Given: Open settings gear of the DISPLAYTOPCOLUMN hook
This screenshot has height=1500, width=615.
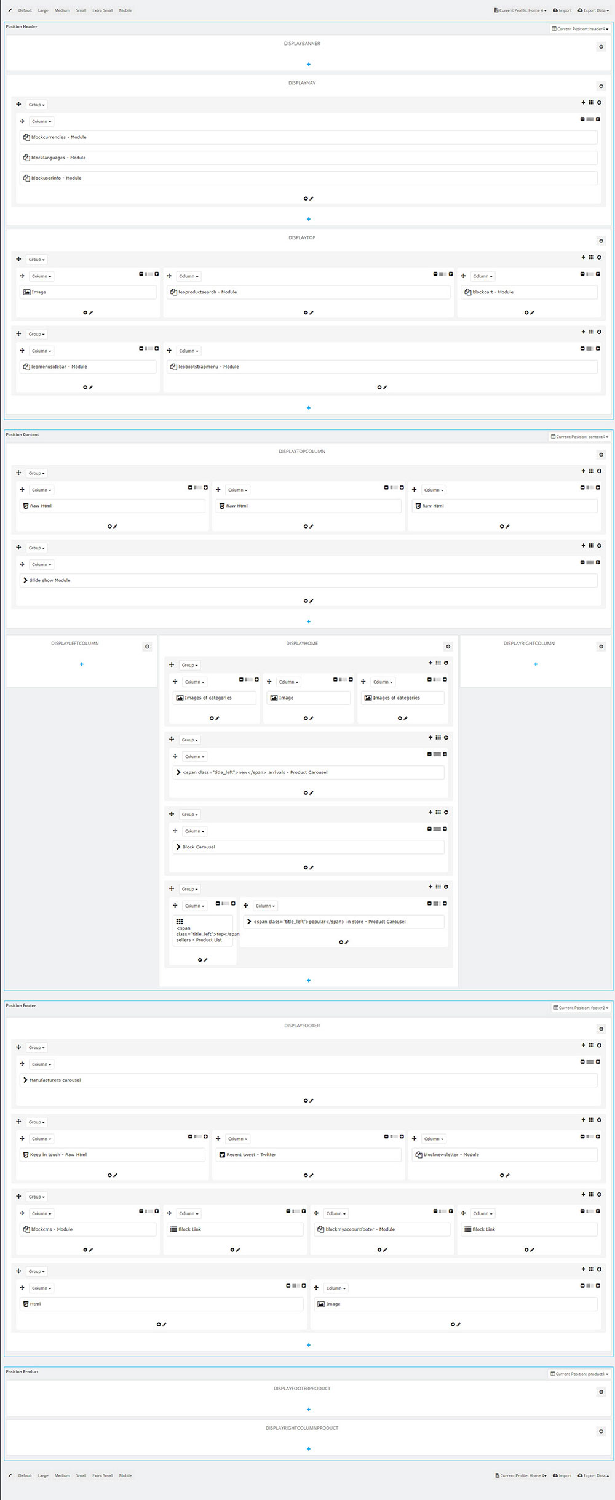Looking at the screenshot, I should click(x=601, y=455).
